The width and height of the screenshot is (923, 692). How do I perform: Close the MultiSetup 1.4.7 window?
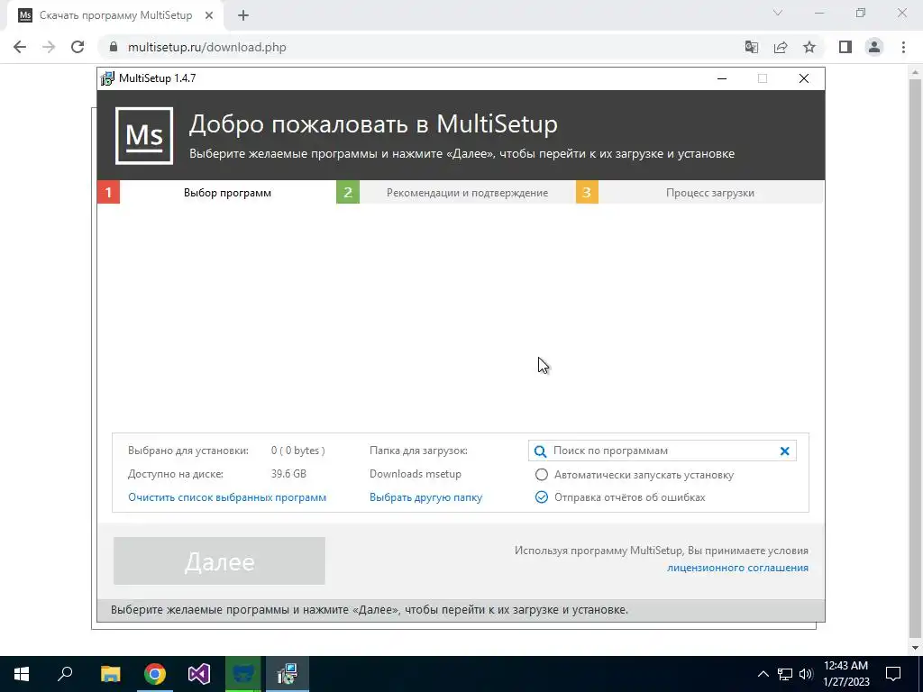[803, 78]
